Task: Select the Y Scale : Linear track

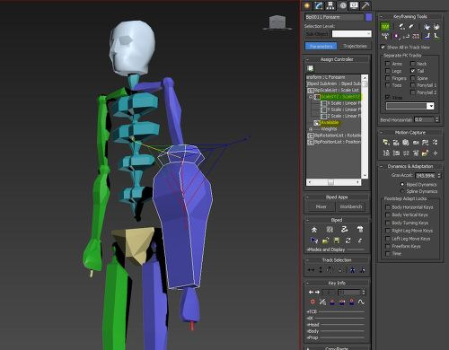Action: 344,109
